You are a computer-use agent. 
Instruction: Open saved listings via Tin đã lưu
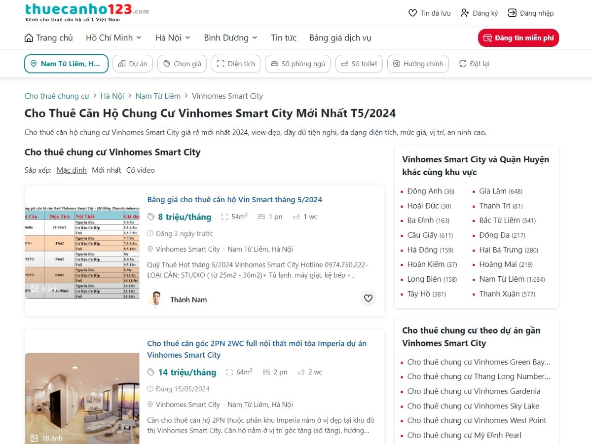click(429, 13)
